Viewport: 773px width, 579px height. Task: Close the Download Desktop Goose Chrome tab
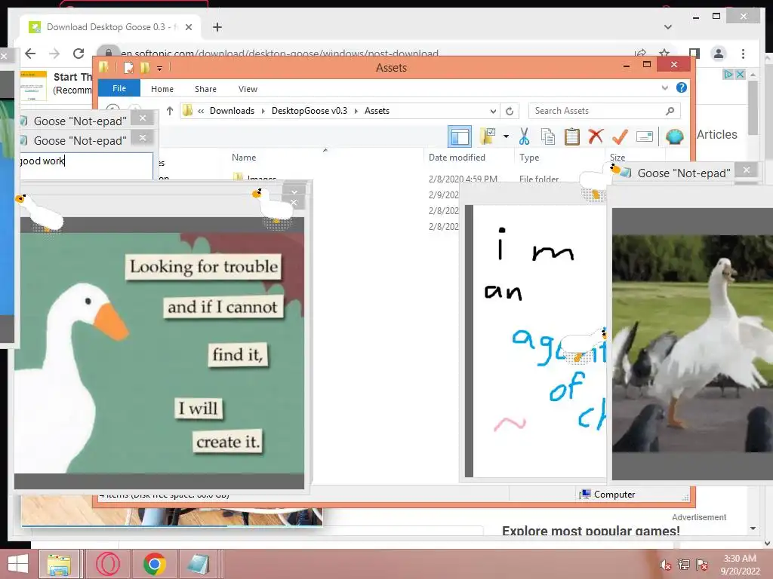[188, 28]
